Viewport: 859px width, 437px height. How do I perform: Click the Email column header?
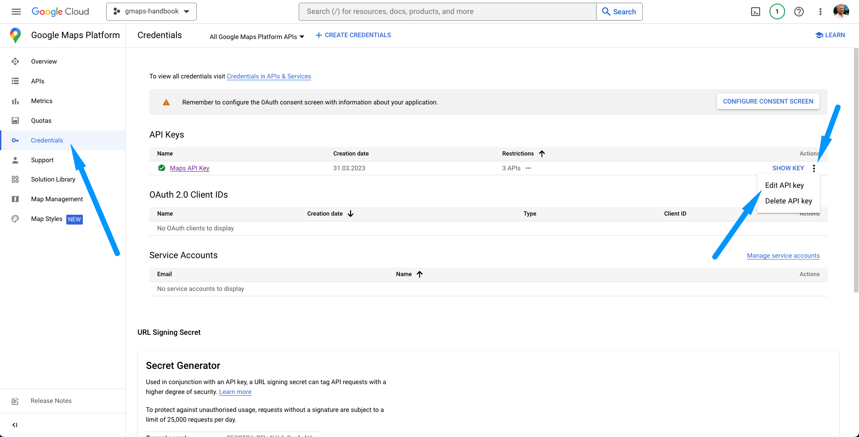point(164,274)
